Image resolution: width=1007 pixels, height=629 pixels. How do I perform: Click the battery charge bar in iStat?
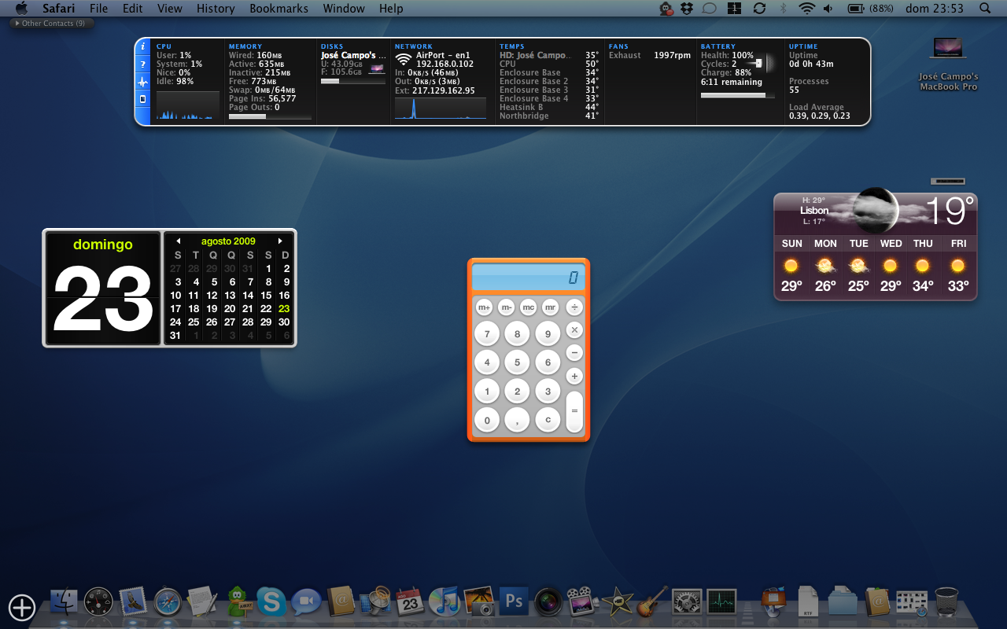pyautogui.click(x=736, y=95)
